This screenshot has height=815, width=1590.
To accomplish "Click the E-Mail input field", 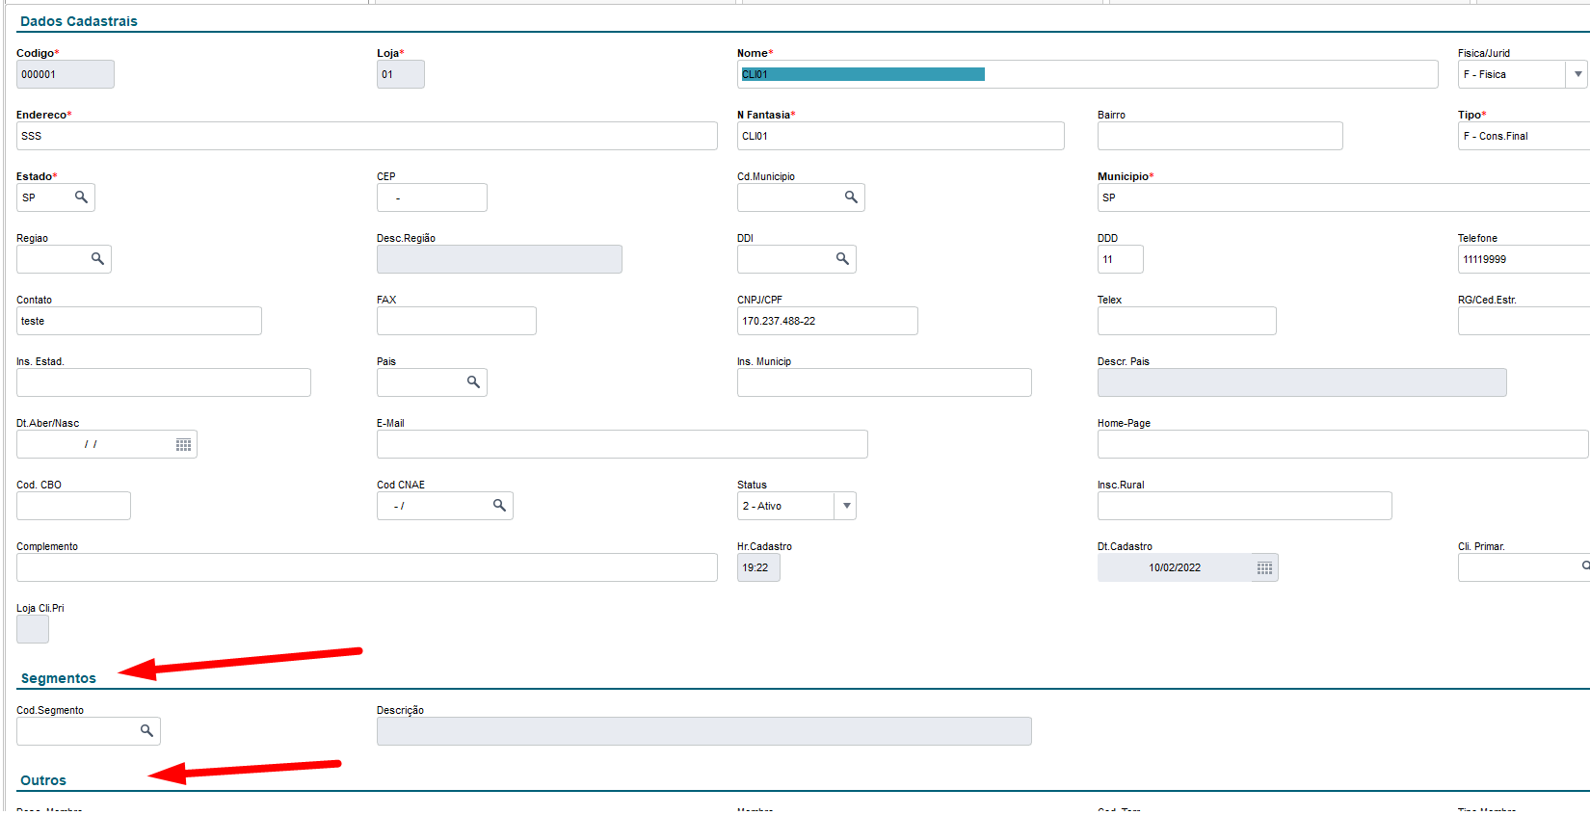I will click(622, 444).
